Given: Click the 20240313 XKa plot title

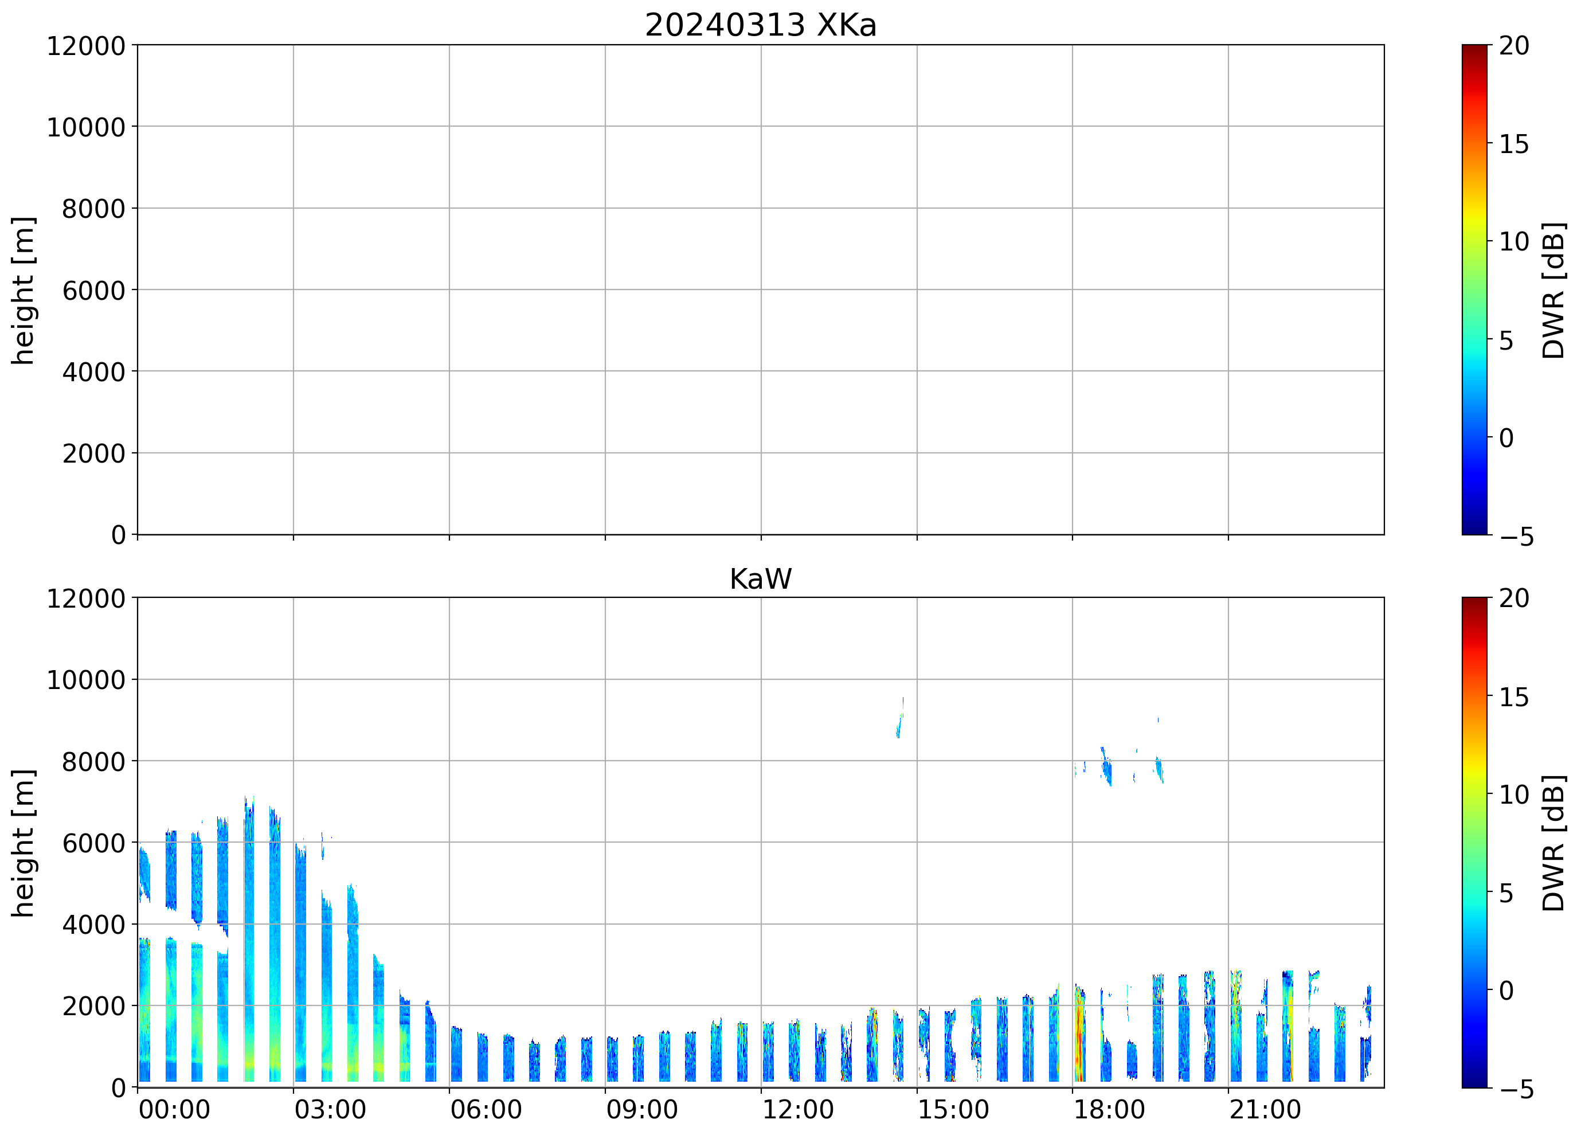Looking at the screenshot, I should (760, 26).
